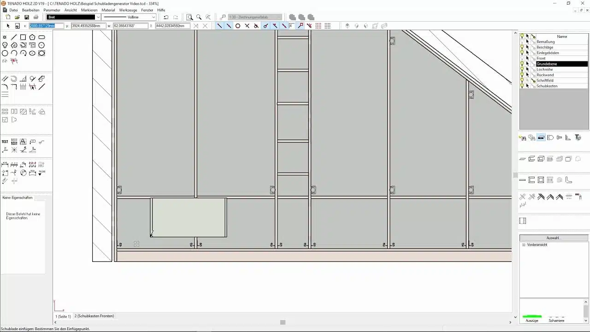Click the new document icon
The height and width of the screenshot is (332, 590).
(x=8, y=17)
